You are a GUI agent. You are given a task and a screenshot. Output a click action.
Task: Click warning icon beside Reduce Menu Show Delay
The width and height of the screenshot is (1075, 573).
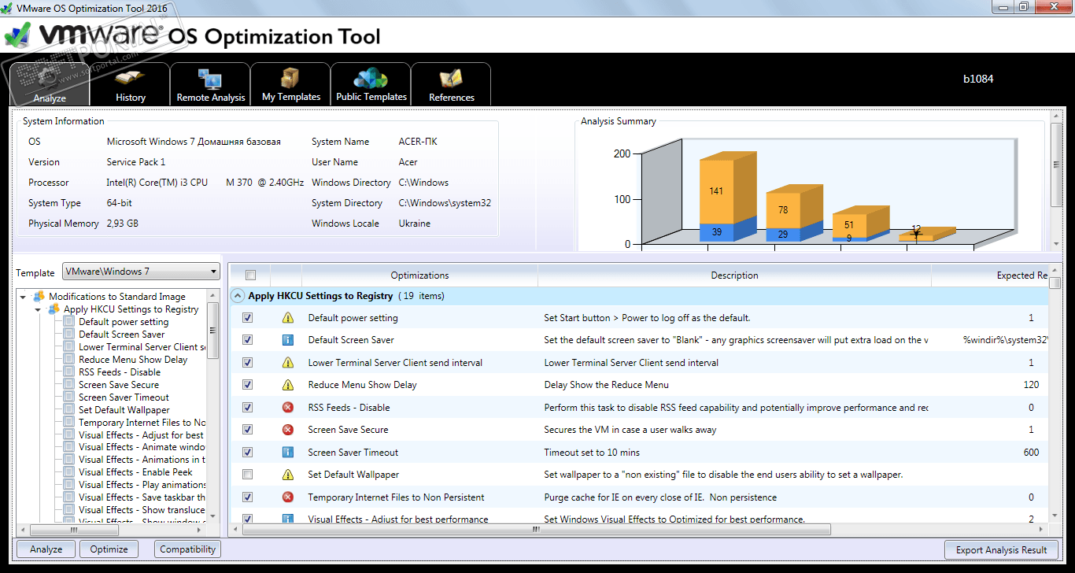coord(288,385)
